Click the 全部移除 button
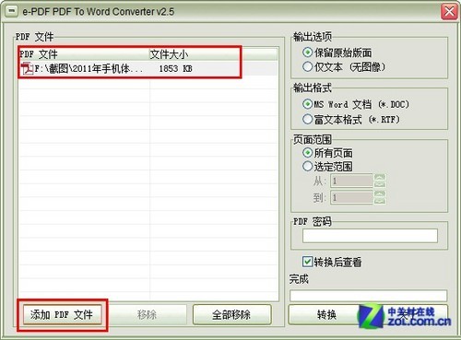This screenshot has width=461, height=340. tap(232, 314)
